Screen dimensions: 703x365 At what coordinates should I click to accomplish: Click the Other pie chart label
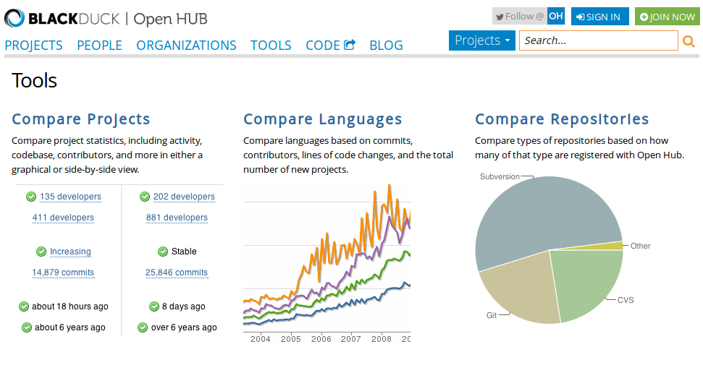(x=640, y=246)
